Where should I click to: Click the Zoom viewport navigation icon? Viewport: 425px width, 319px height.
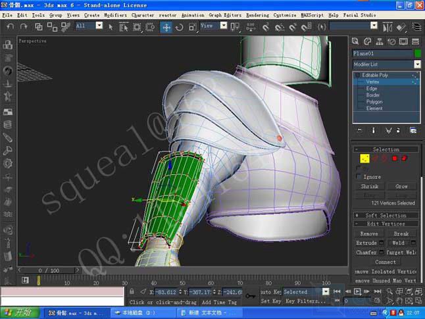[389, 291]
